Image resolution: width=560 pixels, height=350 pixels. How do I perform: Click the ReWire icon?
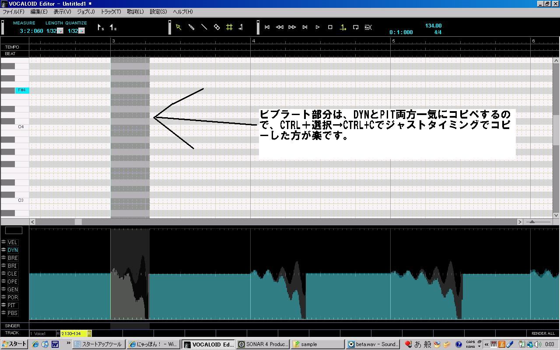368,27
